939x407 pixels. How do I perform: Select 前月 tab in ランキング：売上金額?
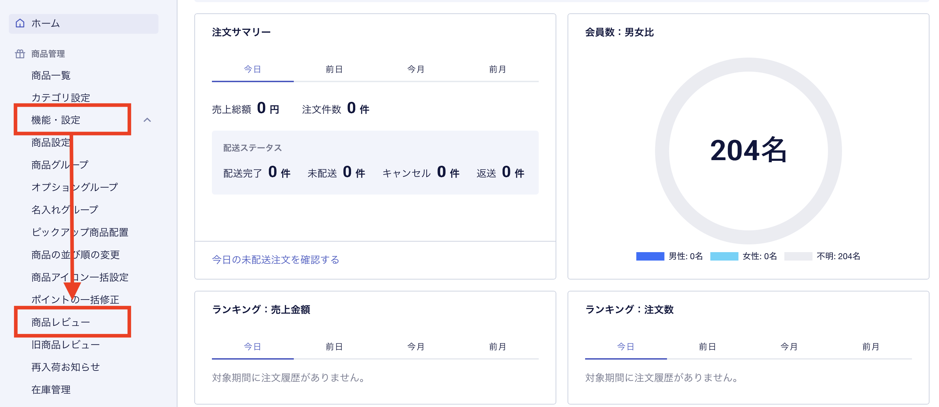coord(497,347)
